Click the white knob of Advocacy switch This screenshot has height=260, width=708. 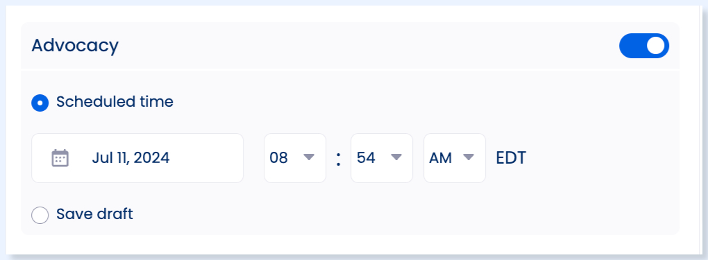[656, 46]
